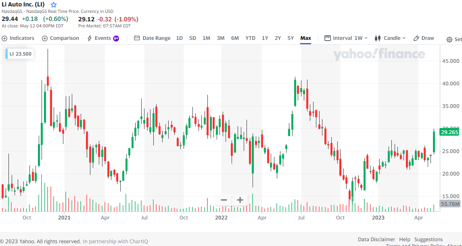The height and width of the screenshot is (246, 462).
Task: Select the Max range
Action: (x=305, y=38)
